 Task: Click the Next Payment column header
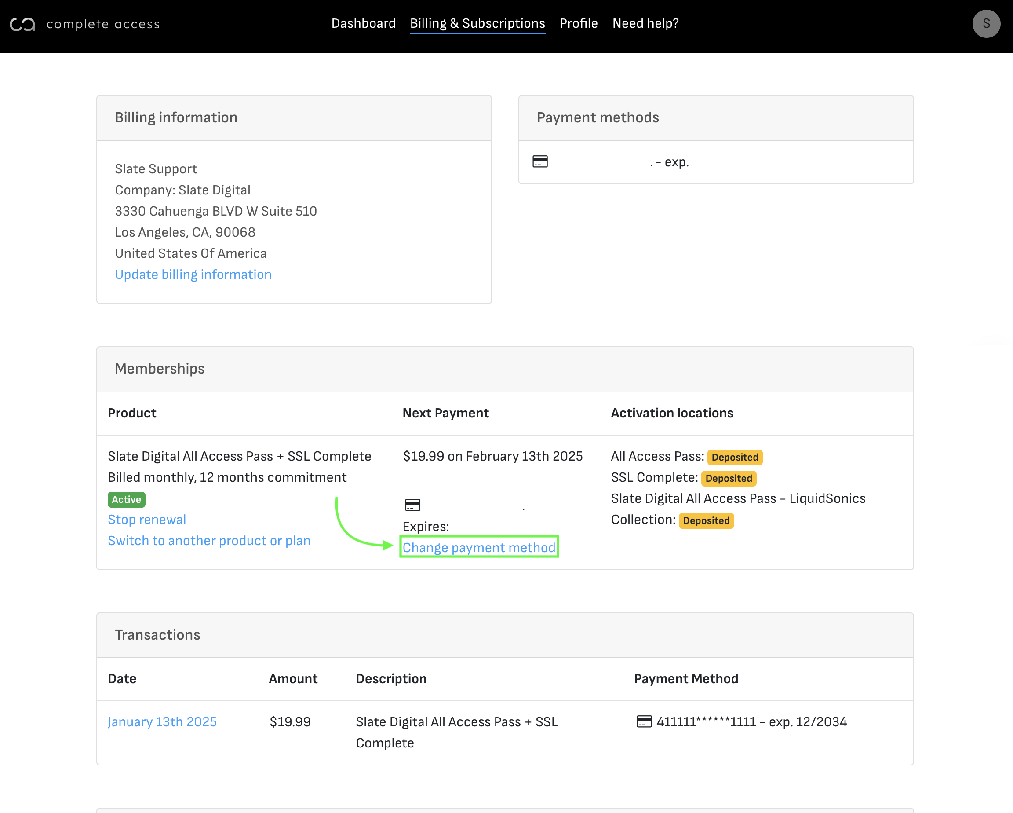(x=445, y=413)
